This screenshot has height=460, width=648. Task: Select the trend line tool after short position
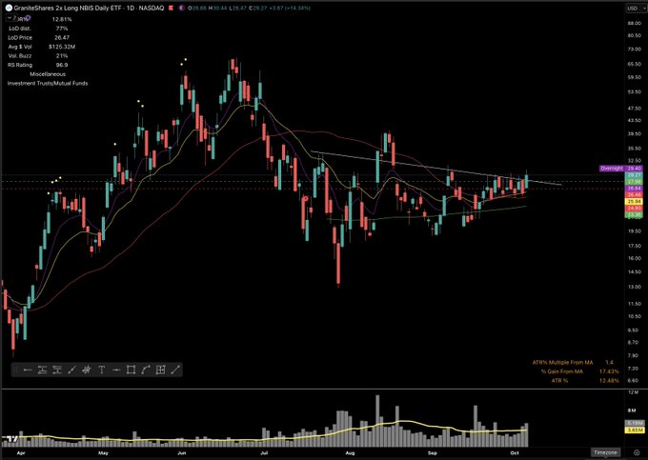71,370
